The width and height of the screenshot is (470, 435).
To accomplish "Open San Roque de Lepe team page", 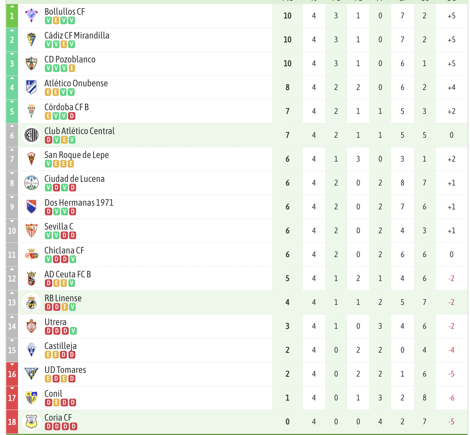I will [76, 155].
